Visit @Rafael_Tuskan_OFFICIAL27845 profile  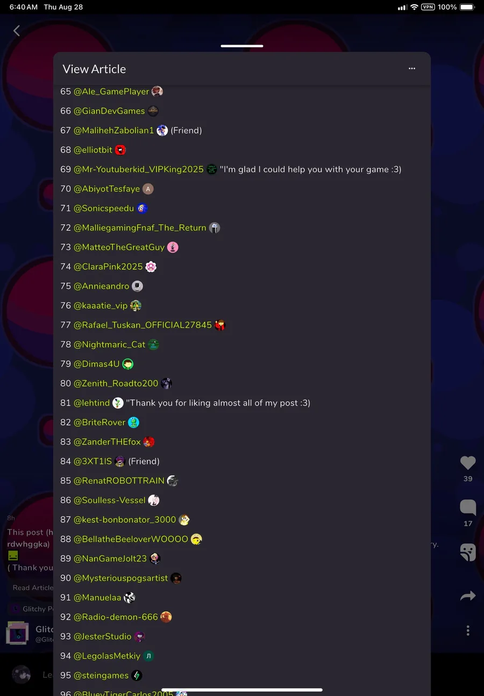[143, 325]
